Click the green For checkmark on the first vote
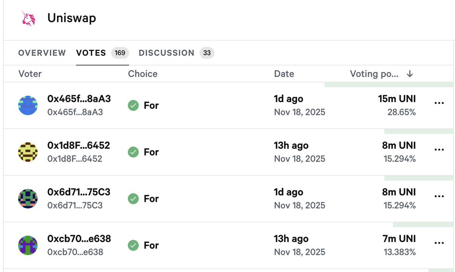Viewport: 455px width, 272px height. tap(133, 105)
